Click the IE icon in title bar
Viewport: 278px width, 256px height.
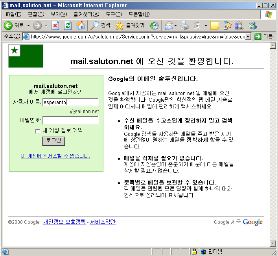(x=5, y=5)
